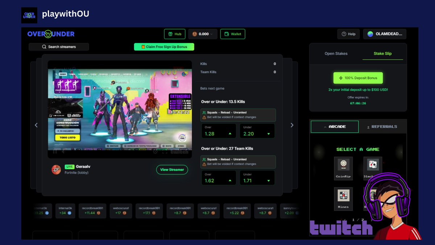
Task: Open the REFERRALS tab
Action: coord(382,127)
